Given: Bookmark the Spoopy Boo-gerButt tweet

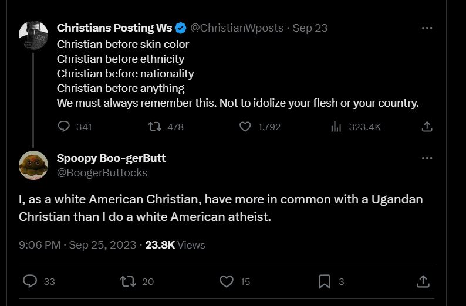Looking at the screenshot, I should click(325, 281).
